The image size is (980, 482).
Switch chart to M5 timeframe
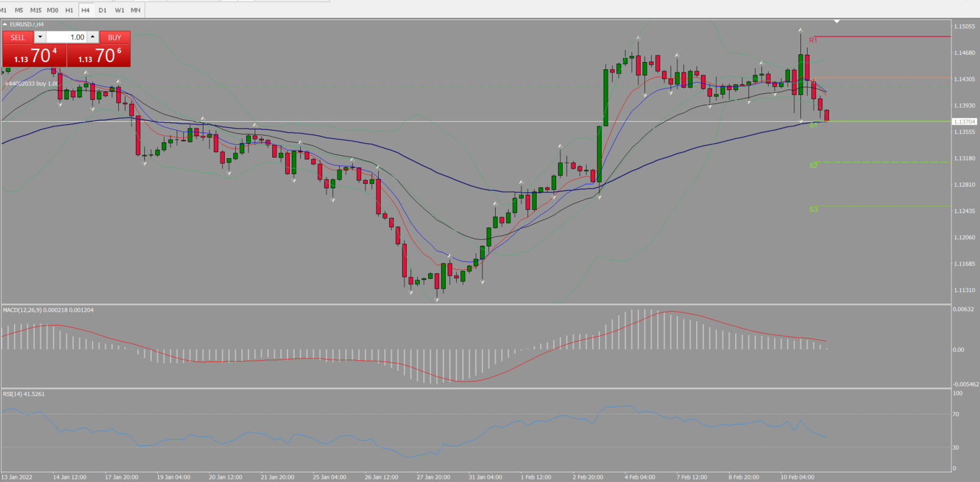(x=19, y=10)
